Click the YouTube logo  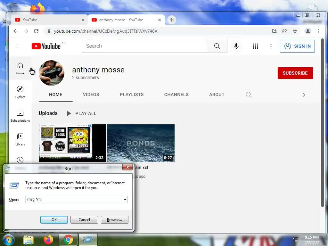(x=46, y=46)
